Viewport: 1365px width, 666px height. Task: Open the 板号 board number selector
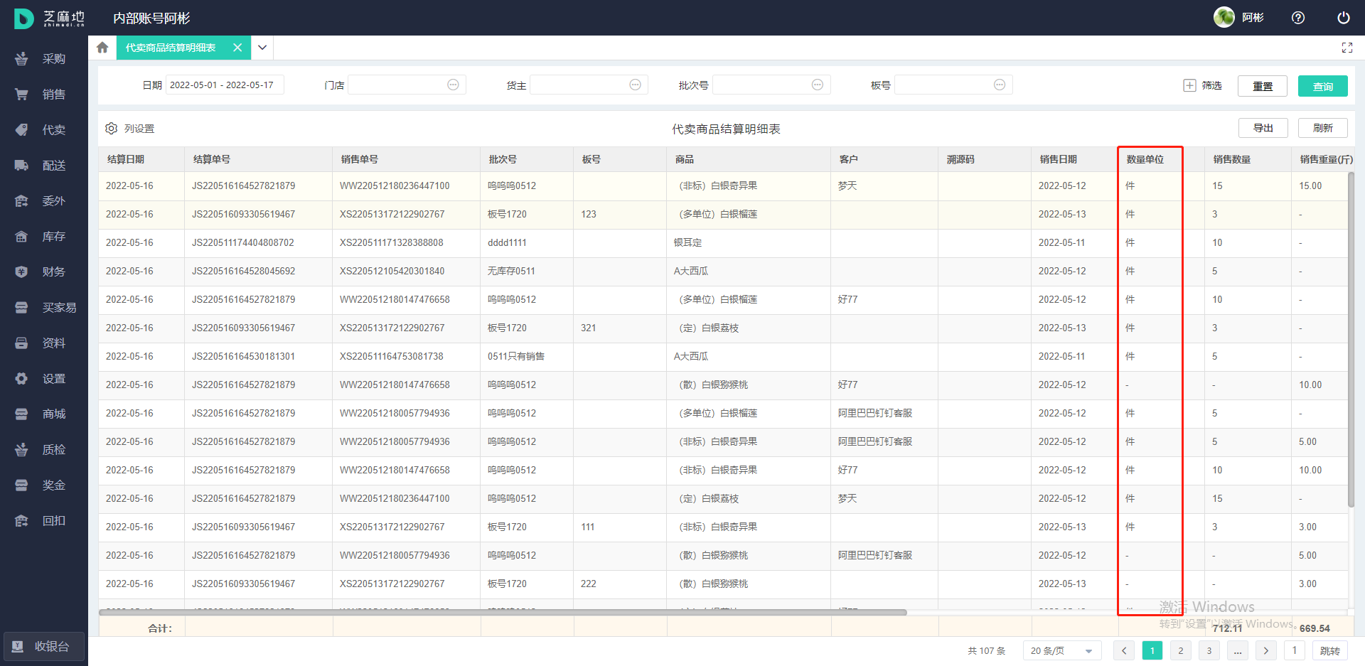pos(953,85)
